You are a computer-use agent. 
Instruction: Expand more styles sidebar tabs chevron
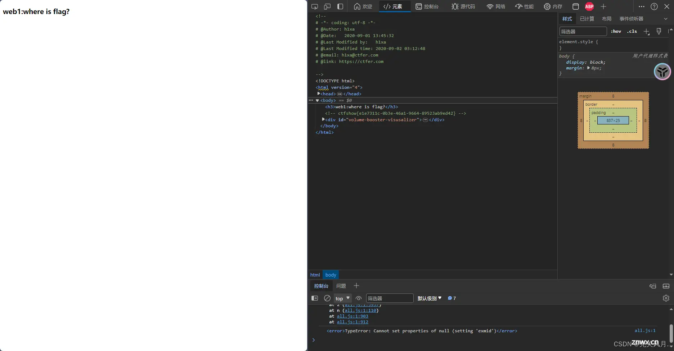point(666,19)
